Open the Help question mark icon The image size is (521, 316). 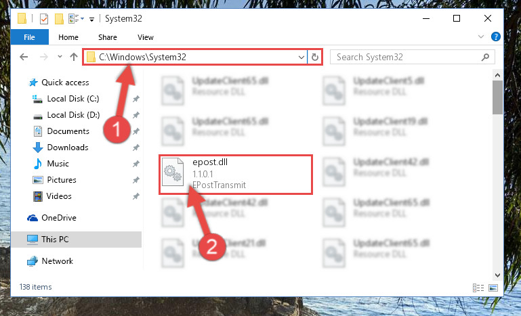(x=495, y=37)
